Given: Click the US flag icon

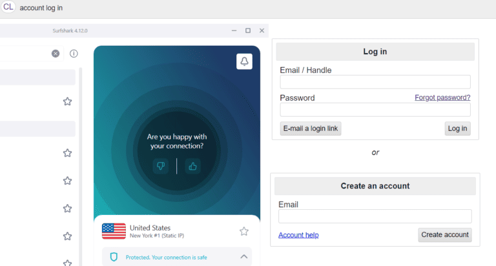Looking at the screenshot, I should (x=114, y=231).
